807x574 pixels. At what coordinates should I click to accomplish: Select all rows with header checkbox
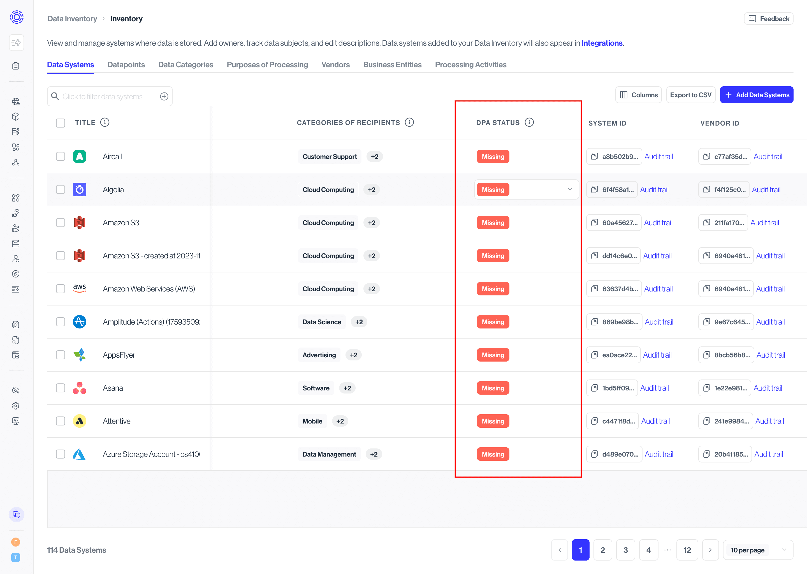61,123
